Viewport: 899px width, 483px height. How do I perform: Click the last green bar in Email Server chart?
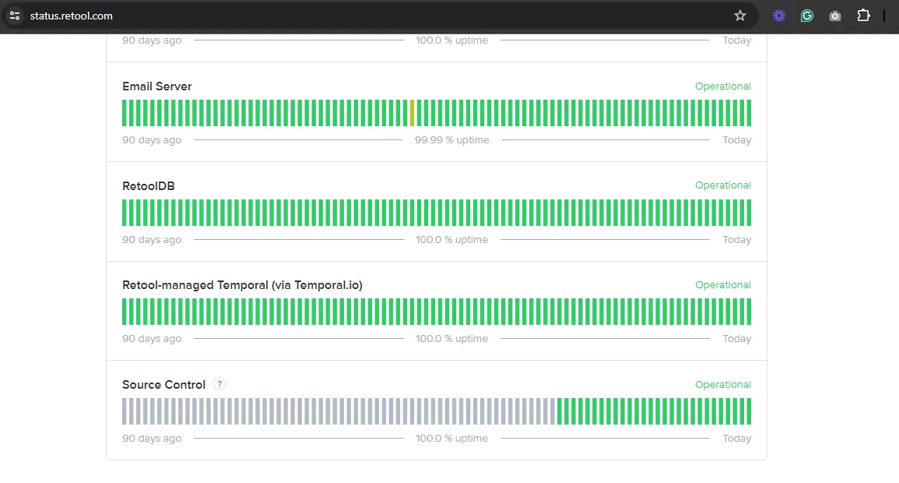click(749, 113)
